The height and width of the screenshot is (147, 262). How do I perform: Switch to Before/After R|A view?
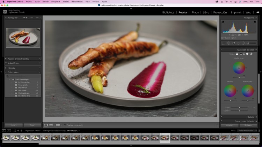[x=51, y=125]
